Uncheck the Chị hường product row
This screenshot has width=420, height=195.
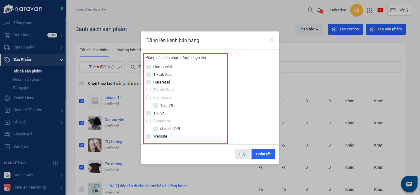click(x=81, y=145)
